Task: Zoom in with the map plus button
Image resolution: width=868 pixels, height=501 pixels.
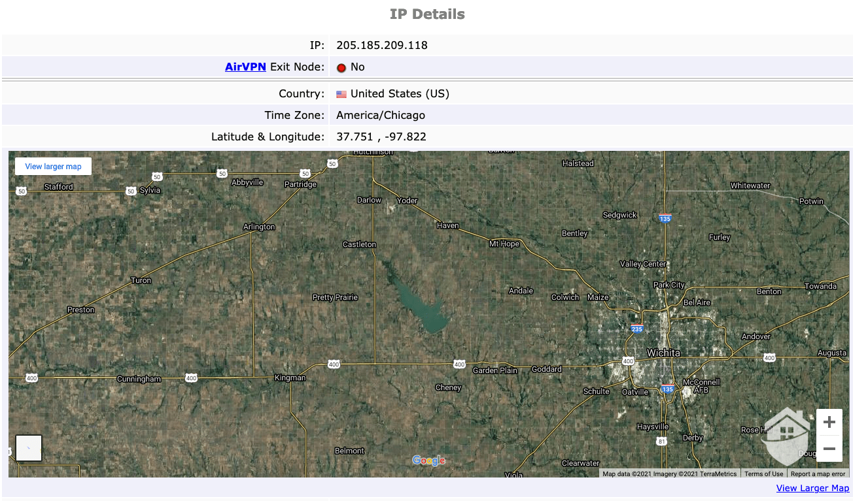Action: [829, 422]
